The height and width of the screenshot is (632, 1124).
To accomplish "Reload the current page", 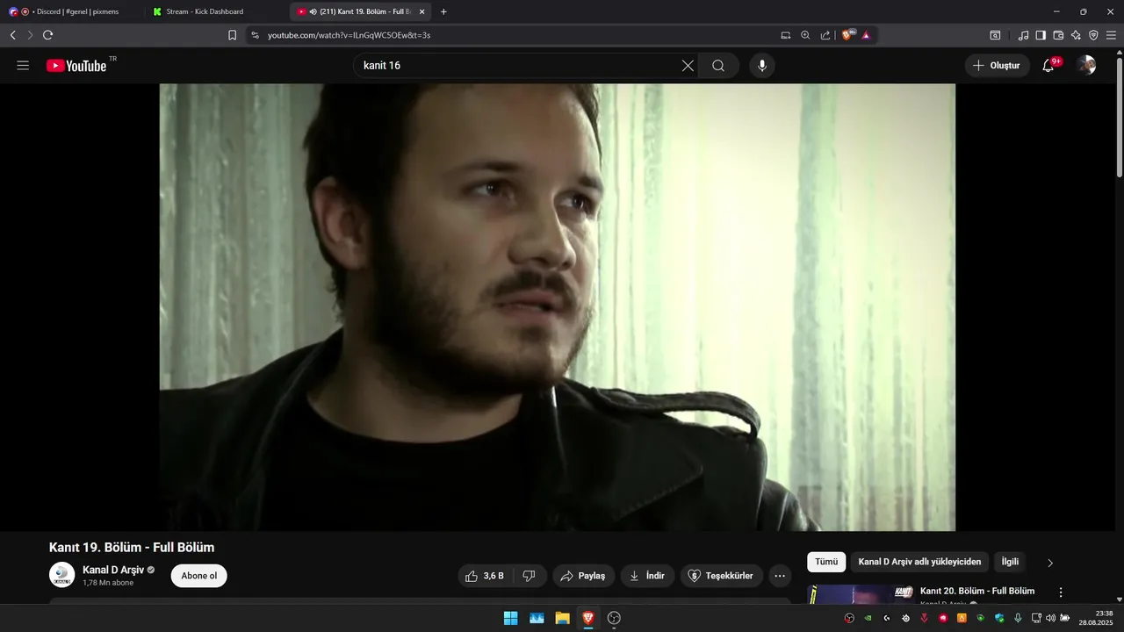I will (48, 35).
